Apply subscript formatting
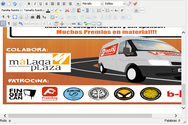188x125 pixels. click(116, 10)
